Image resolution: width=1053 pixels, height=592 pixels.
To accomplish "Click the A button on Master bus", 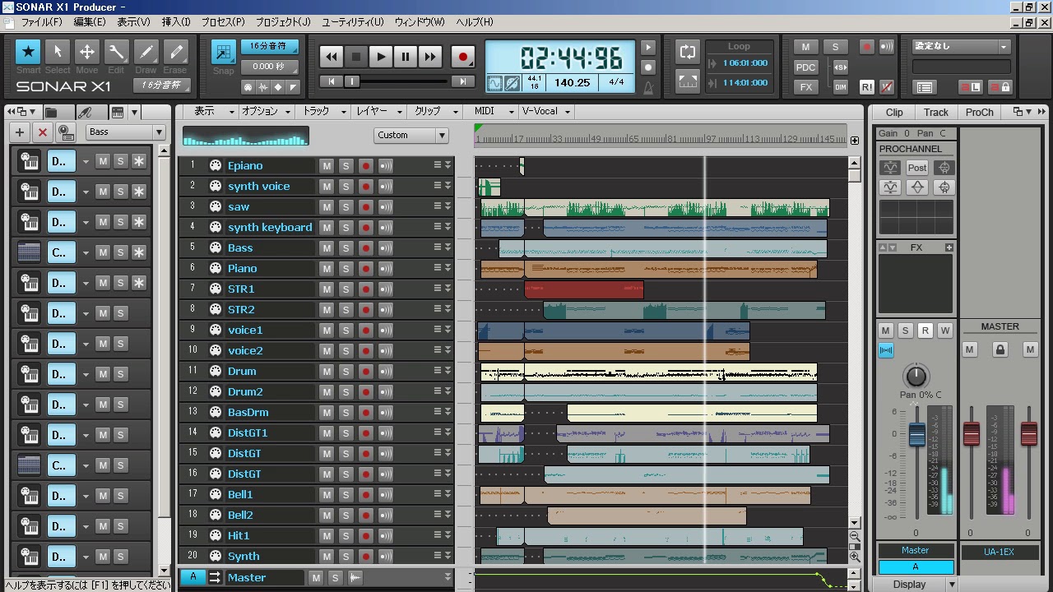I will (193, 577).
